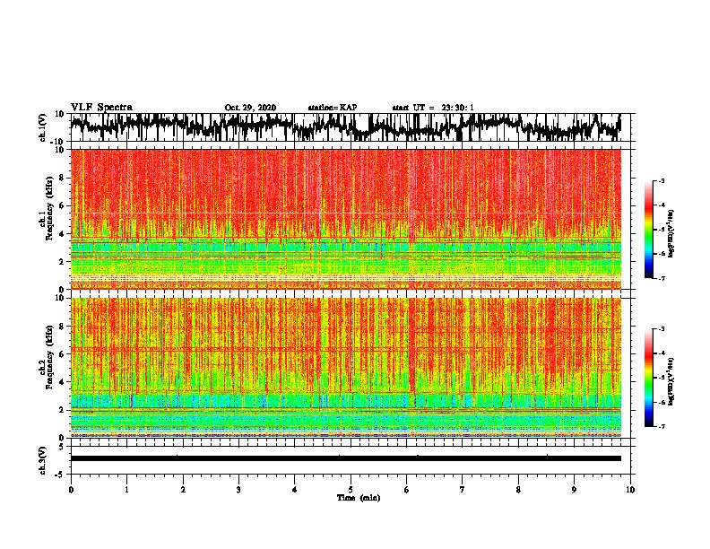Click the time axis tick label "1"

point(126,490)
